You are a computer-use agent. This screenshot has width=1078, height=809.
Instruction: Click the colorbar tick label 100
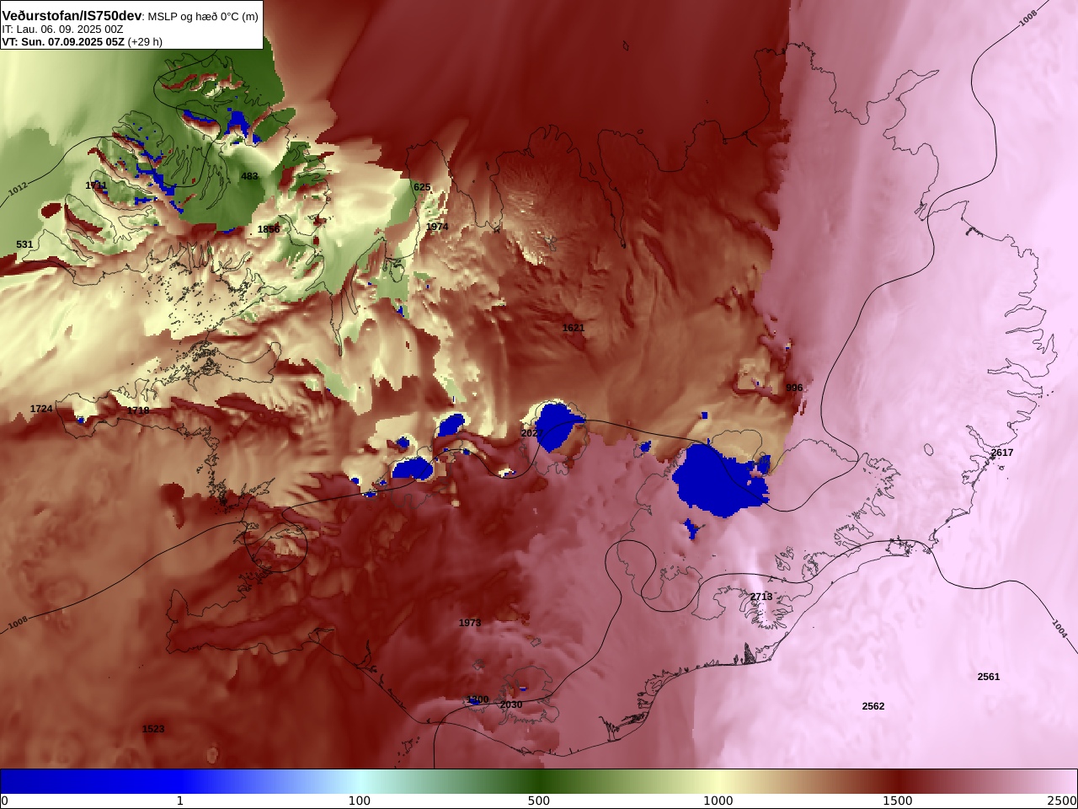click(360, 801)
